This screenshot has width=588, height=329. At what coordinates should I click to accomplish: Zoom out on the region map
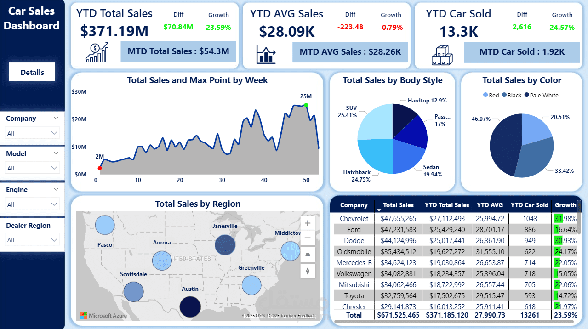coord(308,238)
